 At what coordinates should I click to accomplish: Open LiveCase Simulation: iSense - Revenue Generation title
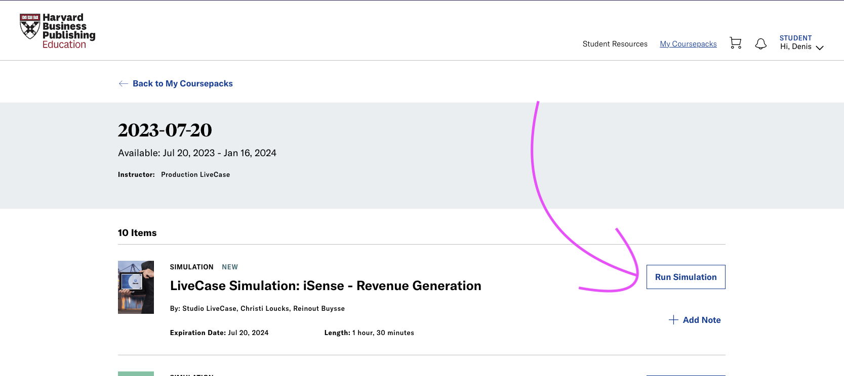(x=326, y=286)
